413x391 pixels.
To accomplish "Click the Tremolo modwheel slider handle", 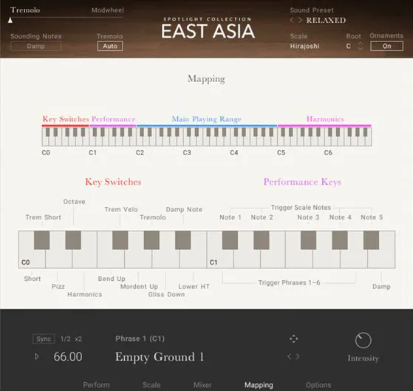I will tap(10, 20).
